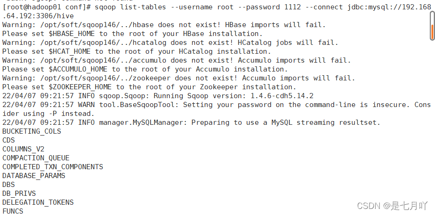Click the CDS table name line
The height and width of the screenshot is (215, 435).
(8, 140)
